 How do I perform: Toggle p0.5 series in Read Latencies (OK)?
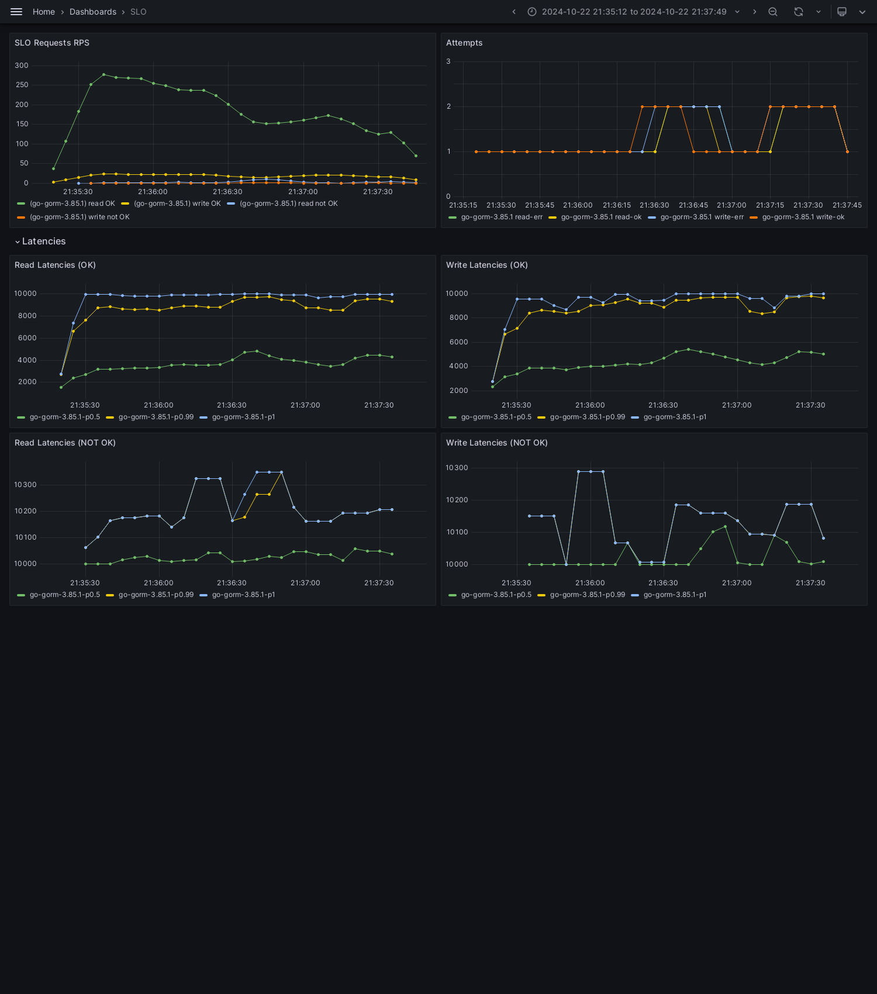[x=65, y=417]
